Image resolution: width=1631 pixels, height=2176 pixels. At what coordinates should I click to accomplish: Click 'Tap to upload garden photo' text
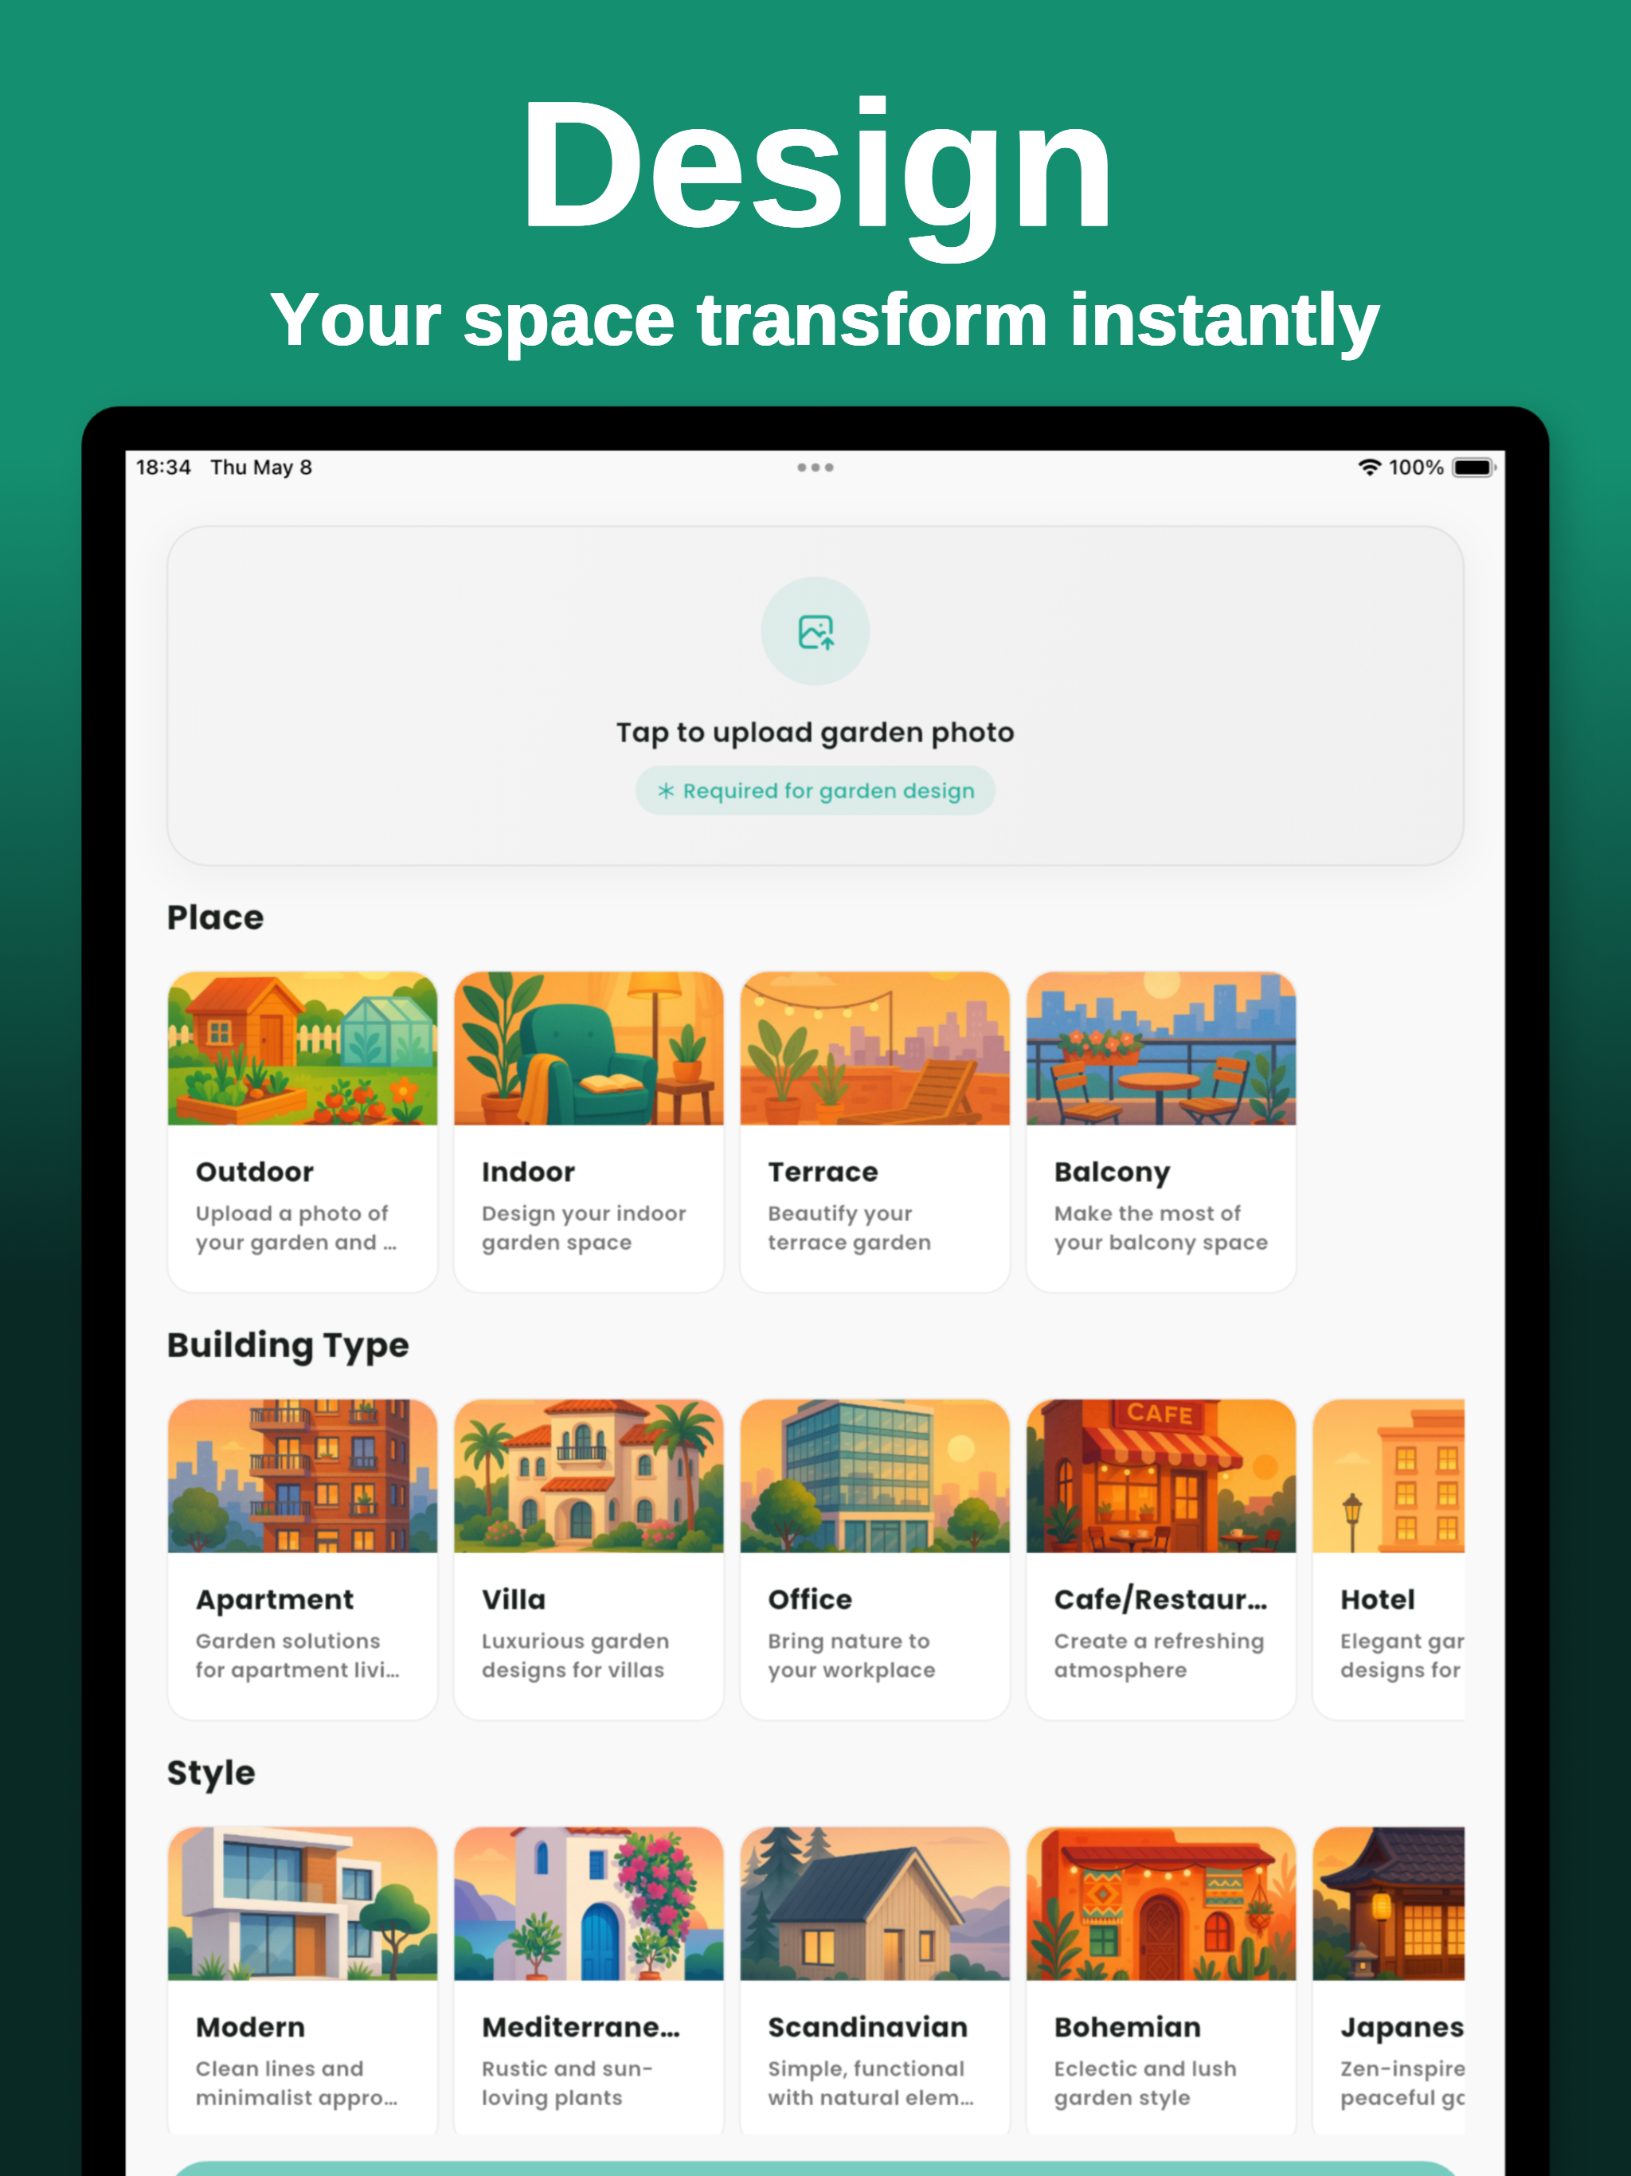coord(815,733)
